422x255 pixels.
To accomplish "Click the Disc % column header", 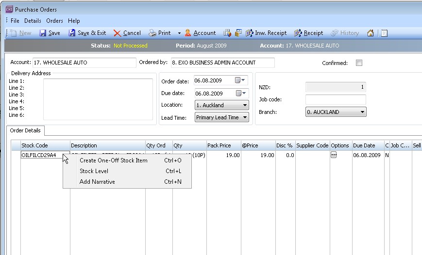I will click(285, 145).
